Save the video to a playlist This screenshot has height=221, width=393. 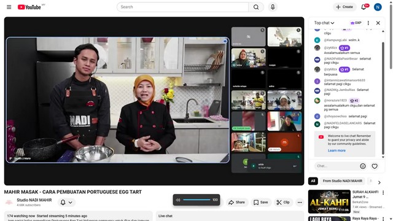[x=261, y=202]
